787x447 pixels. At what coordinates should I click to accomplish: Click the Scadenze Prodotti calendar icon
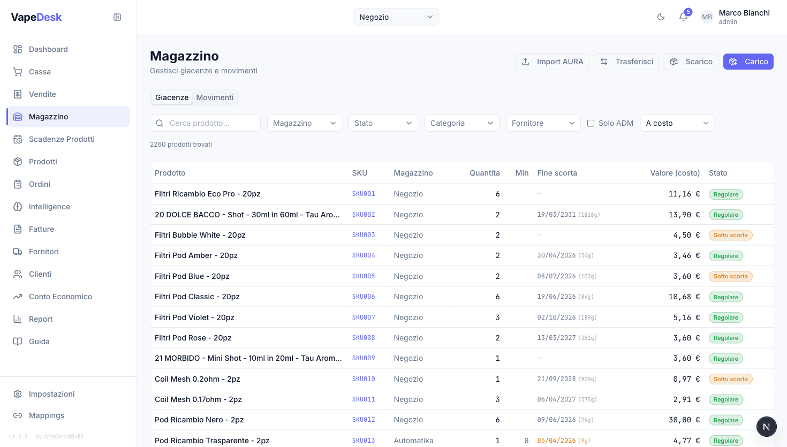(x=18, y=139)
